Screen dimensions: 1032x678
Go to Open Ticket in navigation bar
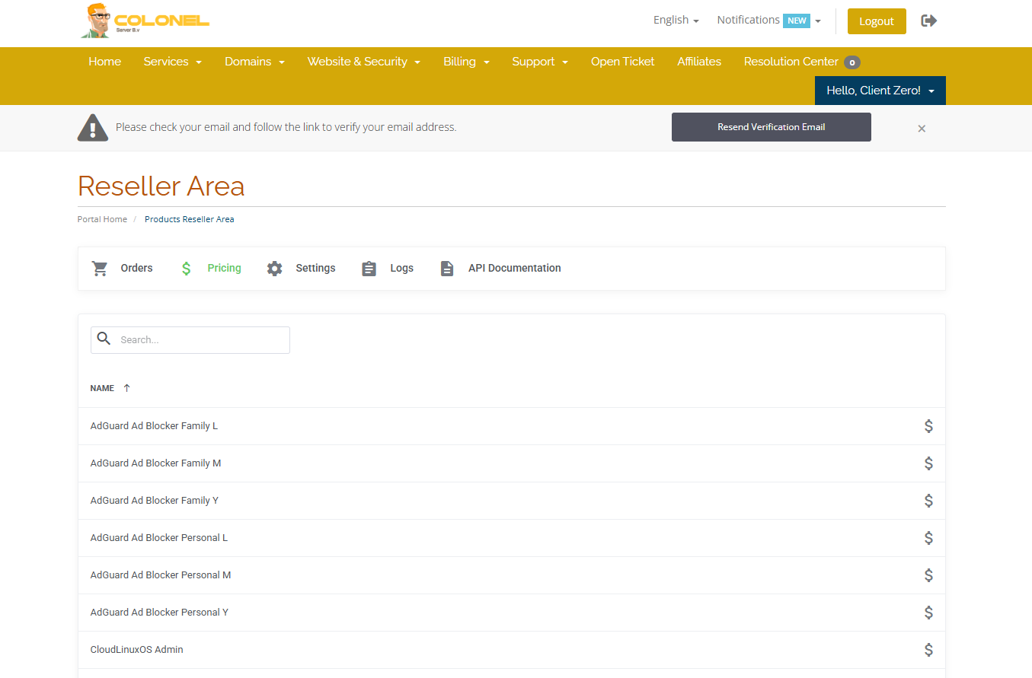coord(622,62)
